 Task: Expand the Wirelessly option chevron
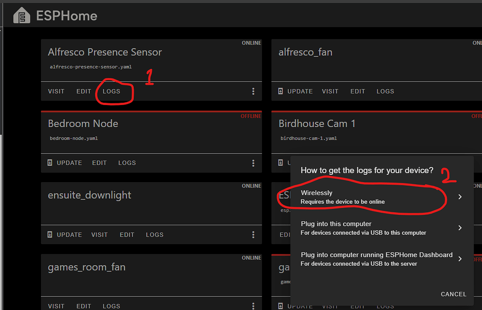tap(460, 197)
